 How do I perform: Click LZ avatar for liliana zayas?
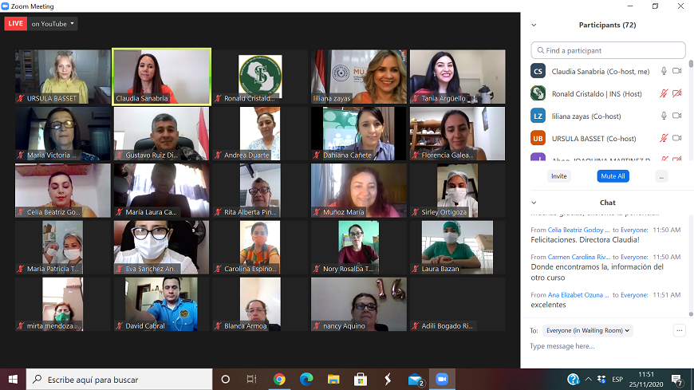[x=538, y=116]
